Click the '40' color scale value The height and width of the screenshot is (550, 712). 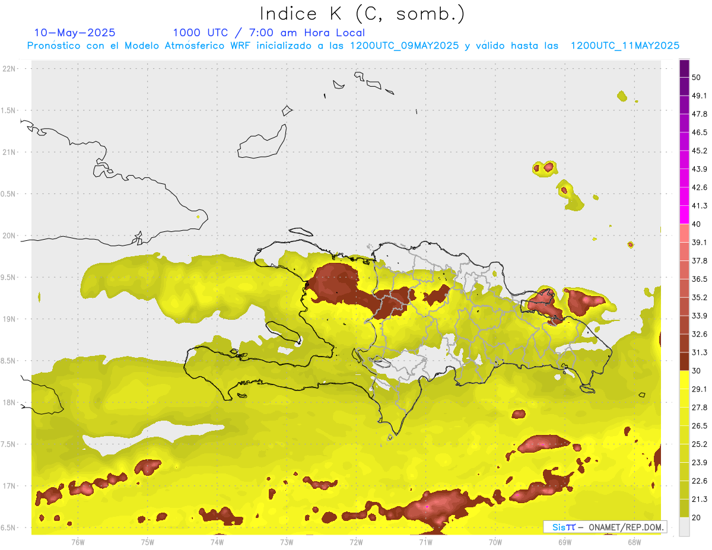pyautogui.click(x=697, y=224)
